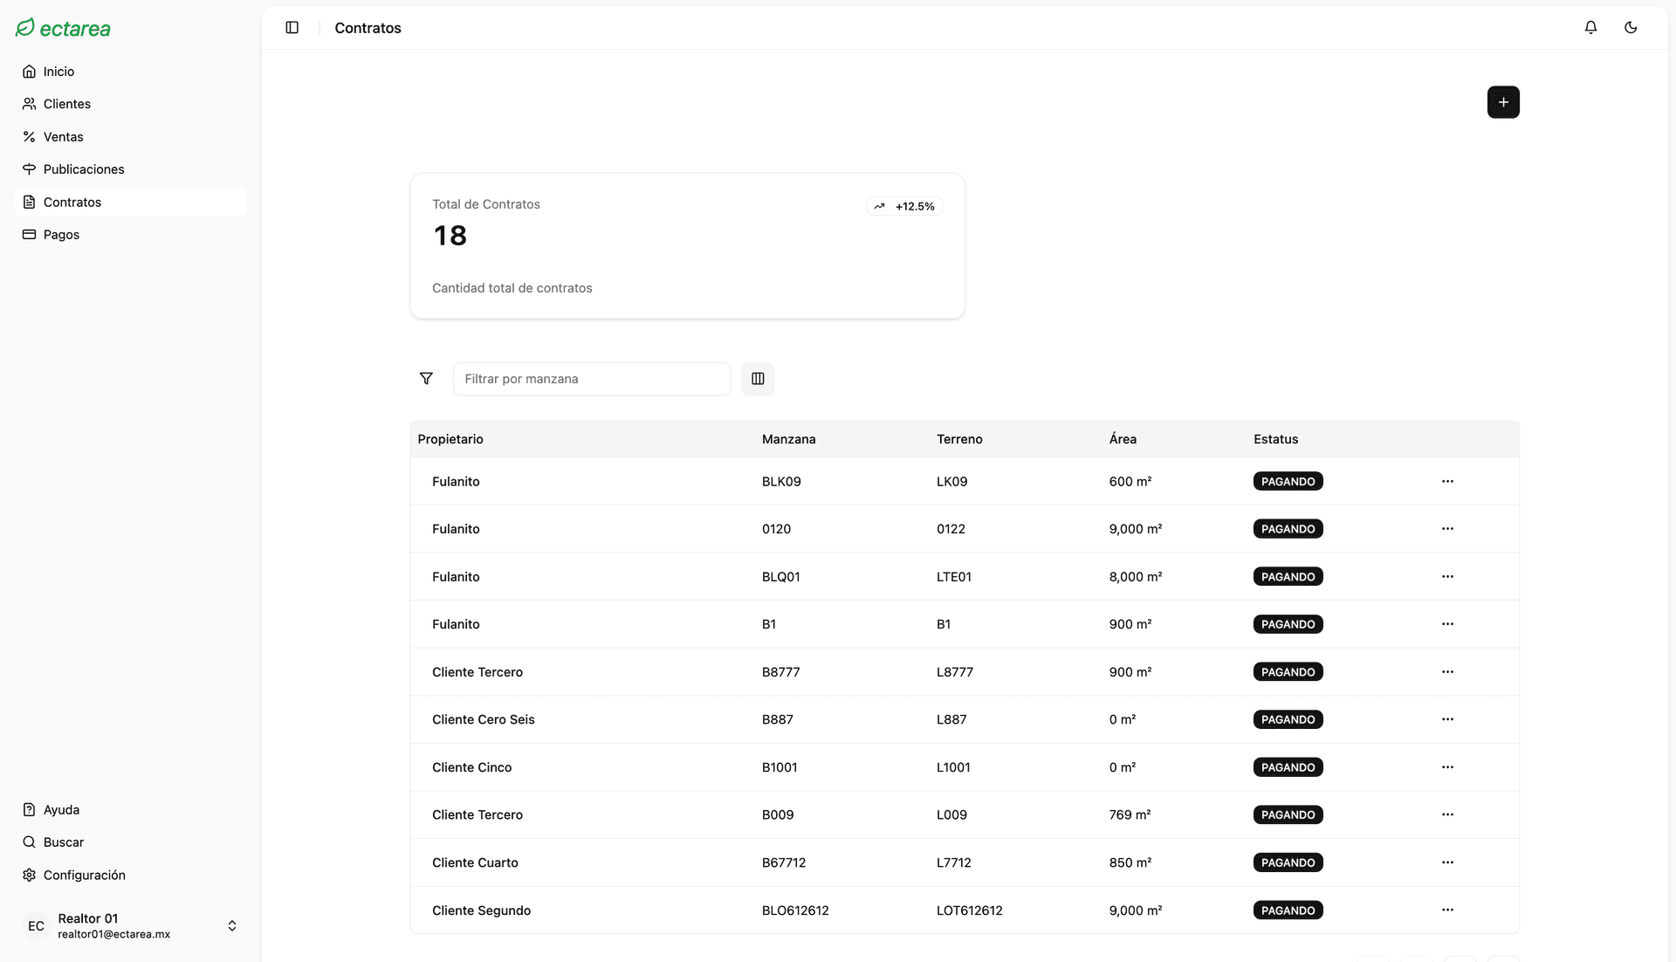Select the Contratos menu item
The height and width of the screenshot is (962, 1676).
[x=73, y=202]
